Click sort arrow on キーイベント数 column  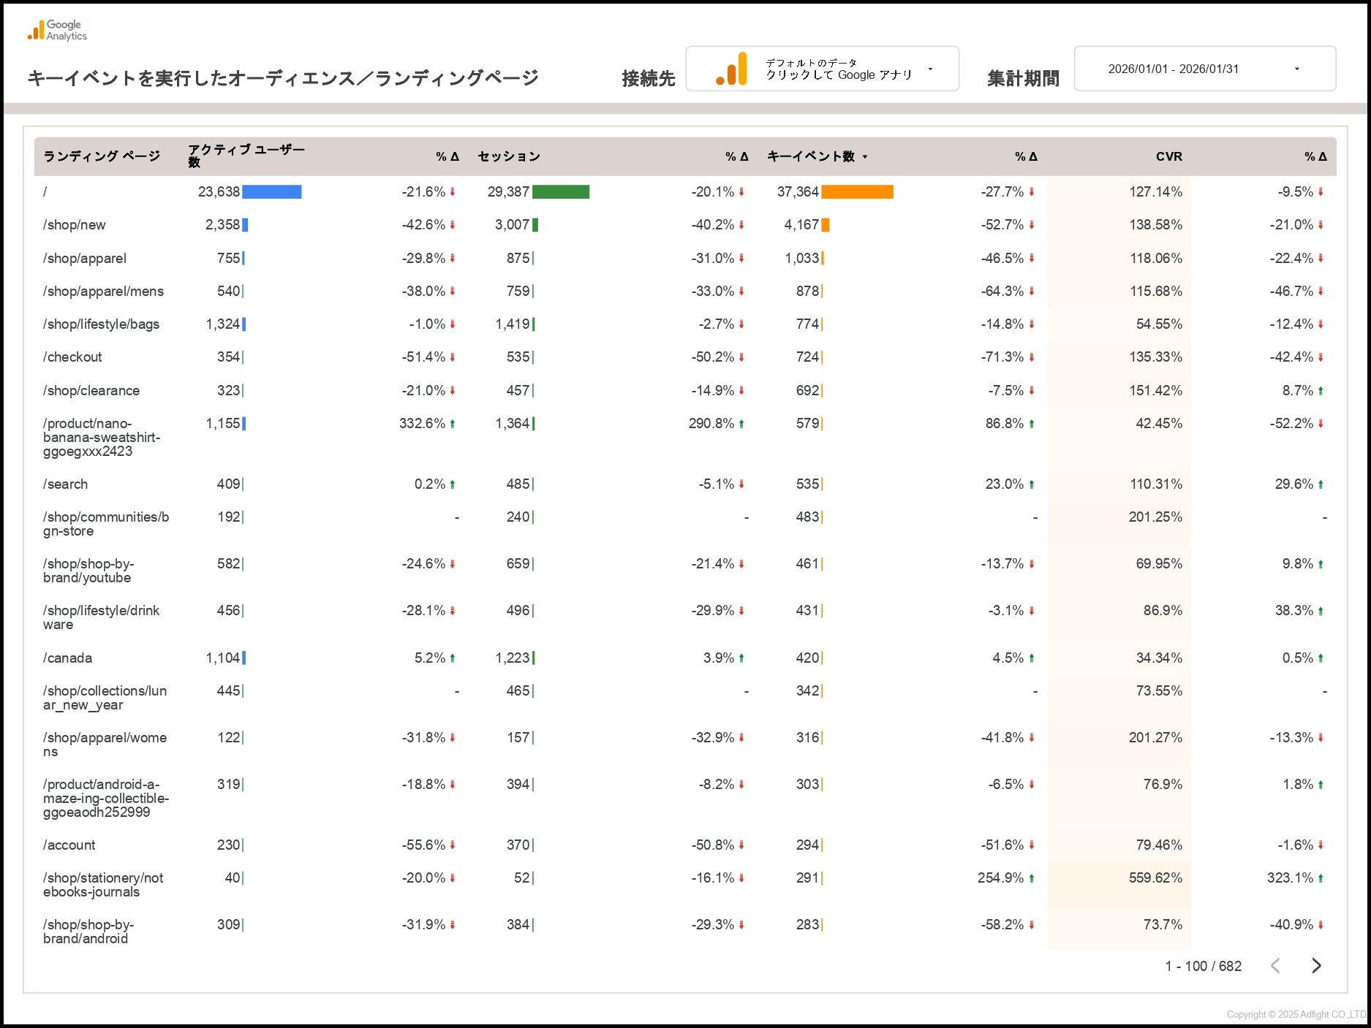pyautogui.click(x=865, y=157)
